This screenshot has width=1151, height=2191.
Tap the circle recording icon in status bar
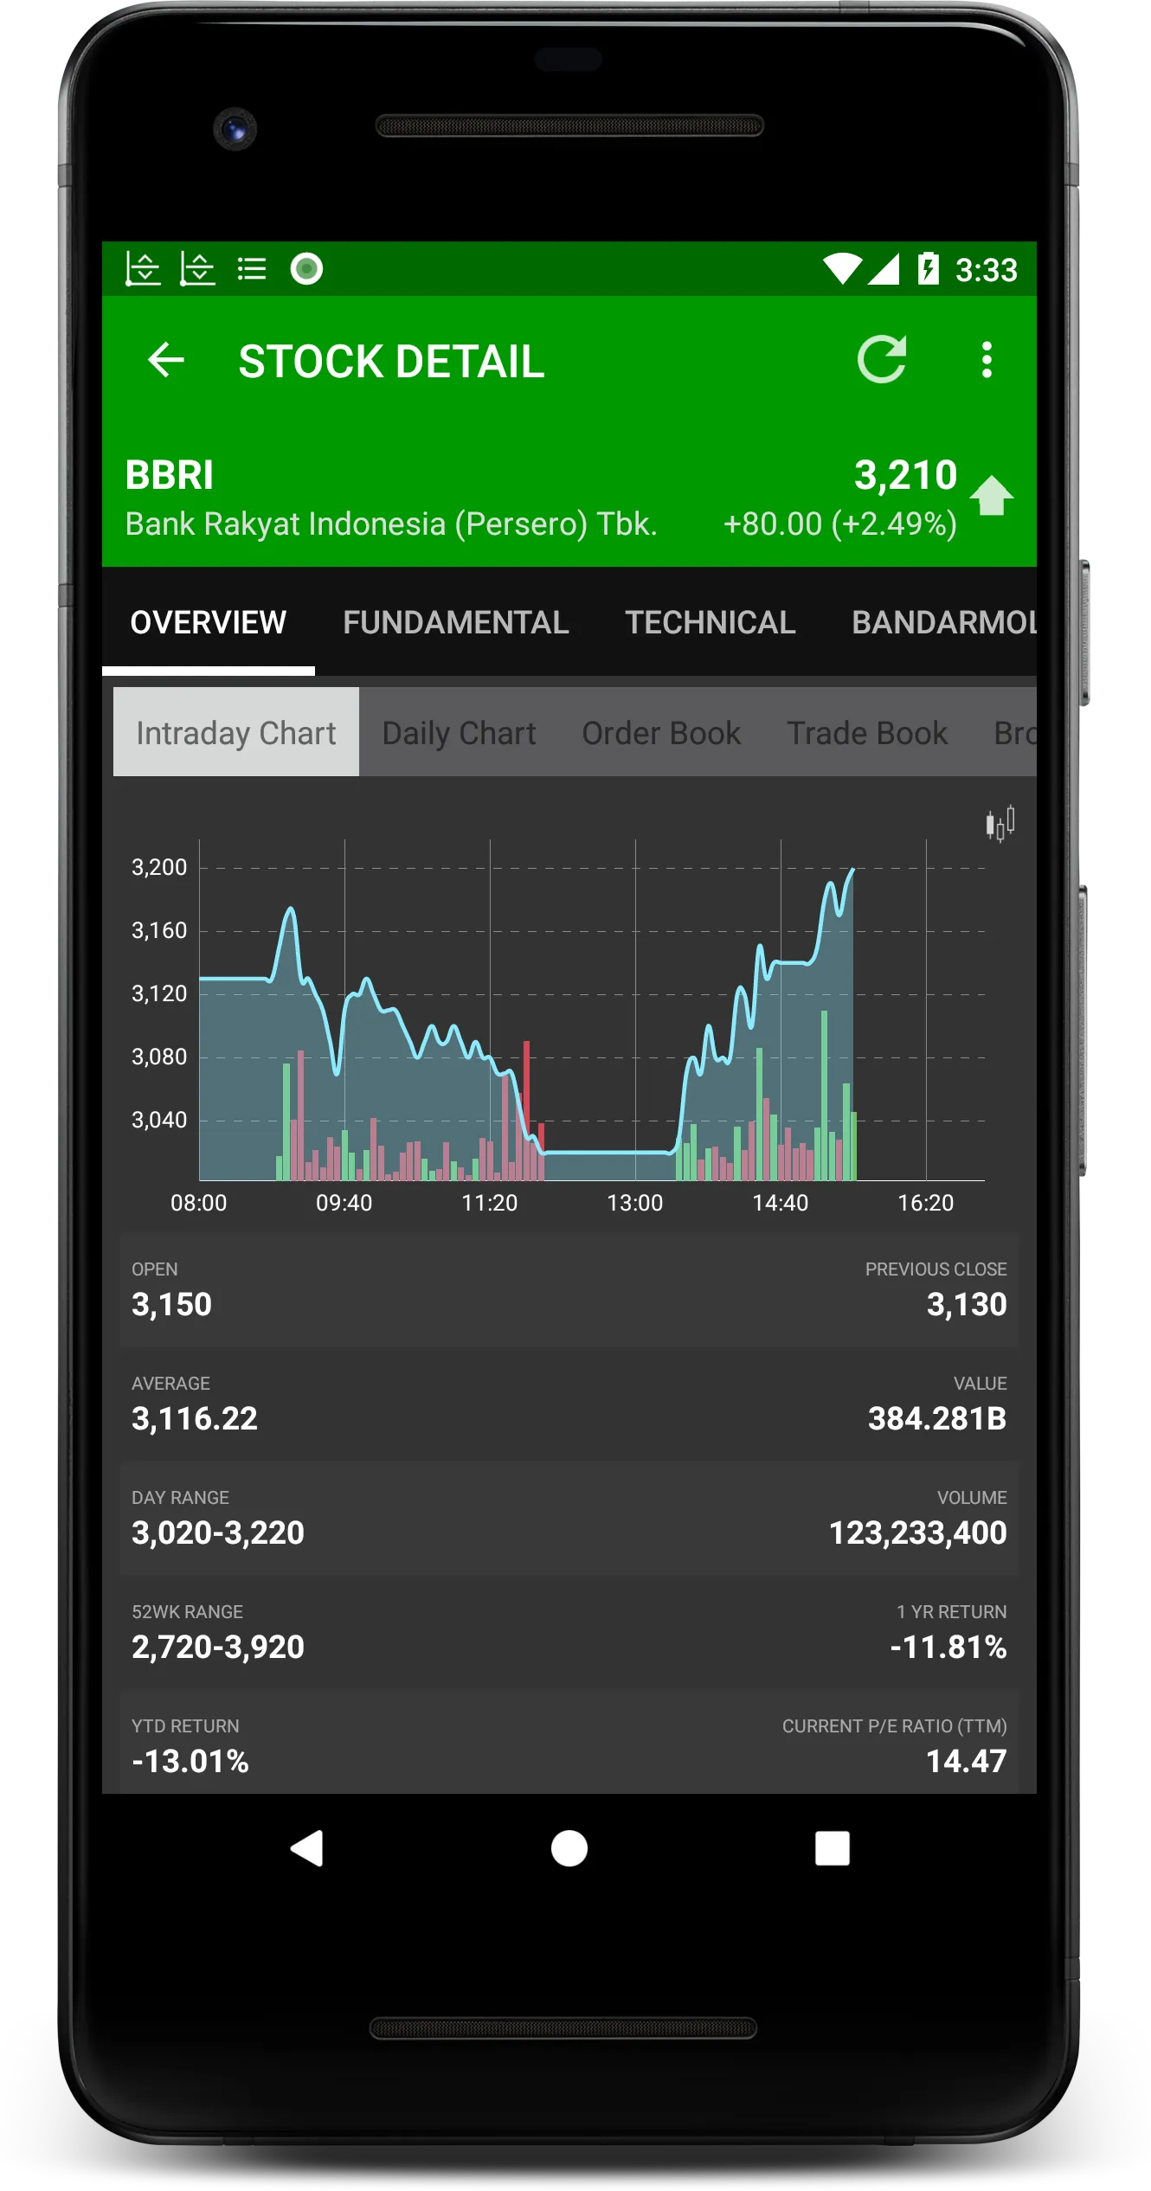coord(306,269)
